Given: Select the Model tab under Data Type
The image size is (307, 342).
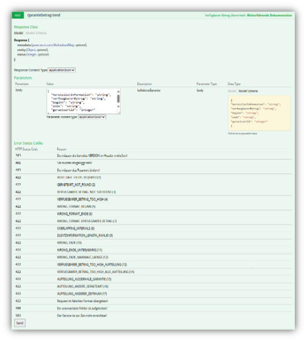Looking at the screenshot, I should coord(232,91).
